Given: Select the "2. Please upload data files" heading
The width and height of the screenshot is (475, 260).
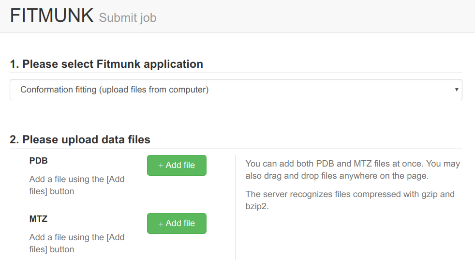Looking at the screenshot, I should coord(80,139).
